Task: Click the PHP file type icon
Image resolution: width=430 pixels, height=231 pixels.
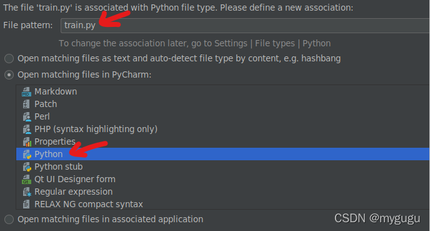Action: [x=27, y=129]
